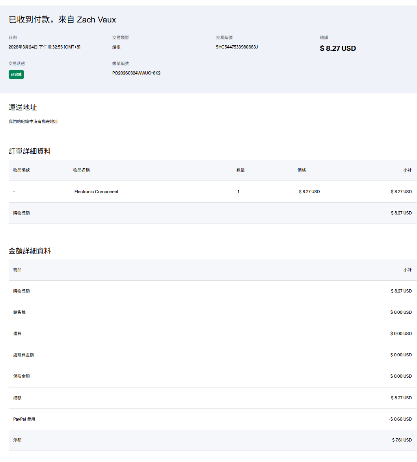Click the 運送地址 section heading
417x462 pixels.
[x=23, y=108]
